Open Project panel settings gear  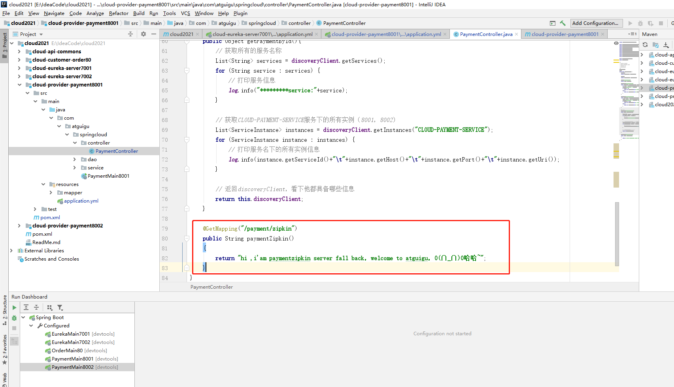coord(143,34)
